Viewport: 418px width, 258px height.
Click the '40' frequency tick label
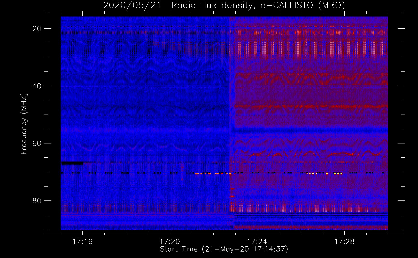[x=37, y=86]
